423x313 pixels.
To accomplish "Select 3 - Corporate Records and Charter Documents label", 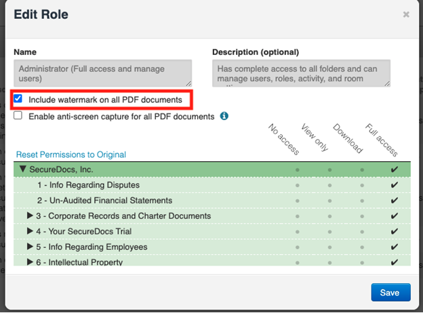I will 123,216.
